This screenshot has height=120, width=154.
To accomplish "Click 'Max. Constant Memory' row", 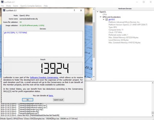I will point(124,43).
